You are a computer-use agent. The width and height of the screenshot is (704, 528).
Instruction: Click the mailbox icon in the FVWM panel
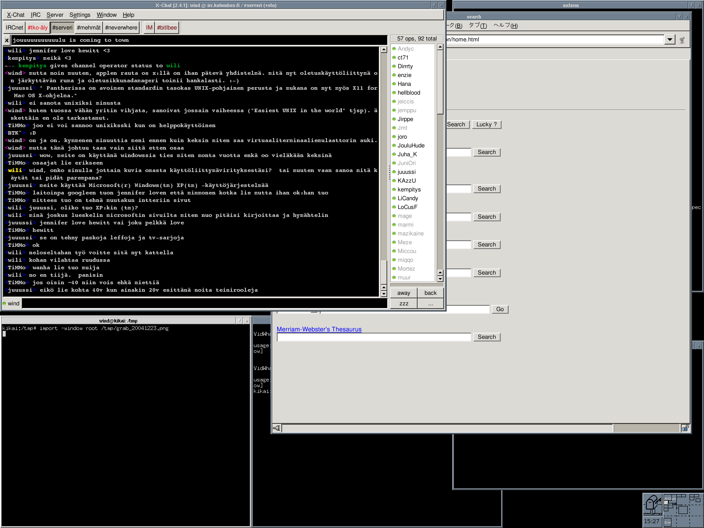(653, 504)
